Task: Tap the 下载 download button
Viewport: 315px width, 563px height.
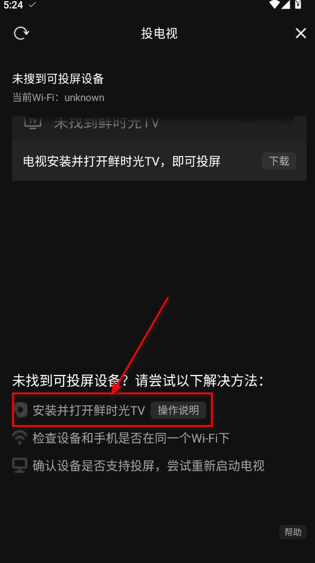Action: coord(279,161)
